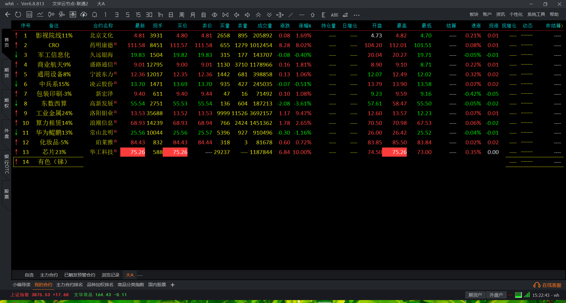
Task: Select the diagonal line drawing tool
Action: [291, 15]
